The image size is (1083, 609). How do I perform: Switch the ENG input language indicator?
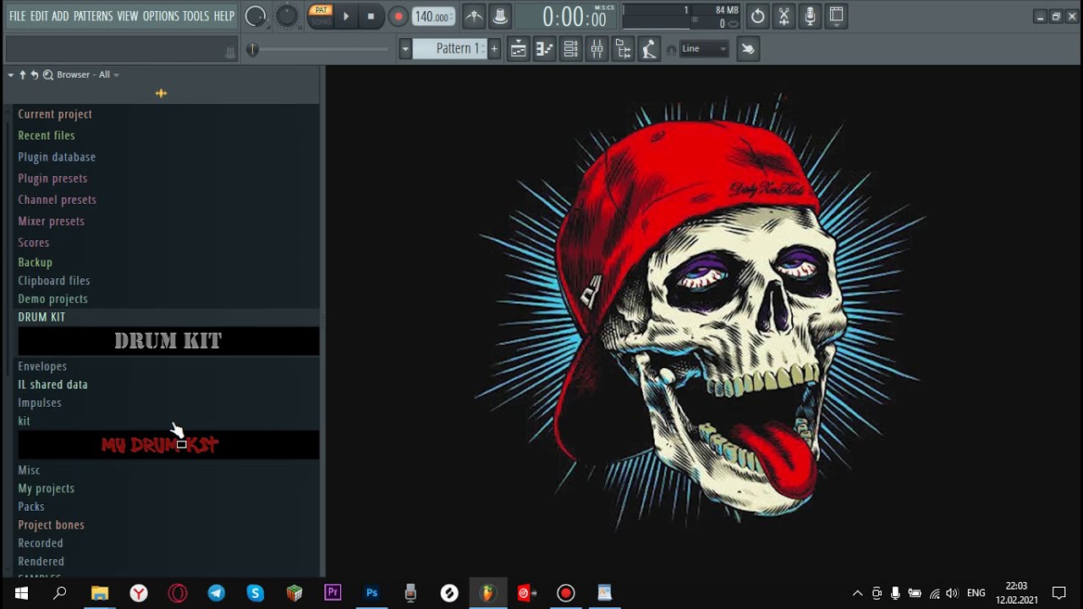[976, 593]
